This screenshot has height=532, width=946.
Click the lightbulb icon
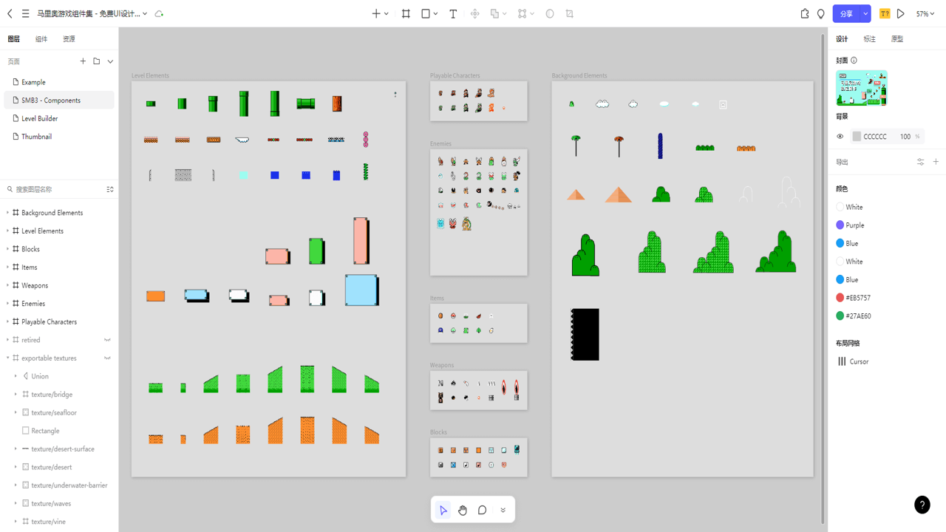click(x=821, y=13)
